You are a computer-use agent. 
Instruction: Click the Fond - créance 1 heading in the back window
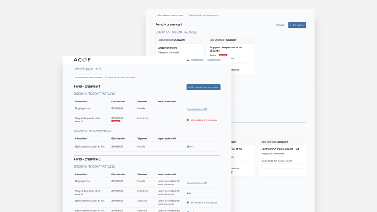coord(168,25)
